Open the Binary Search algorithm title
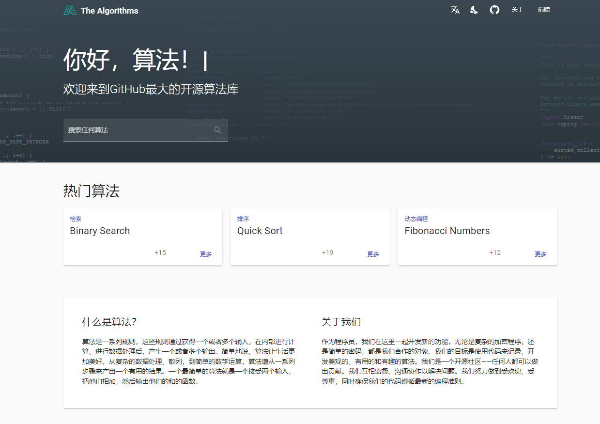Image resolution: width=600 pixels, height=424 pixels. pos(100,231)
